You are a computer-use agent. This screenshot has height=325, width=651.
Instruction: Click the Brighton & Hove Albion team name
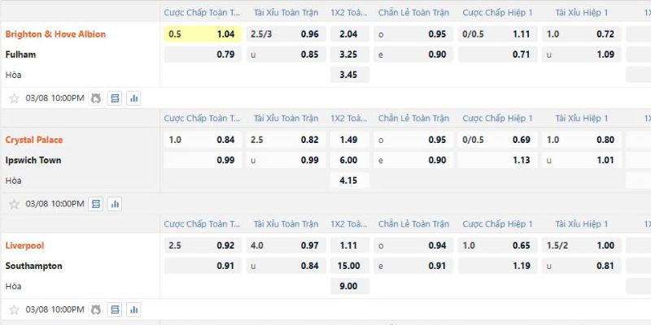55,34
